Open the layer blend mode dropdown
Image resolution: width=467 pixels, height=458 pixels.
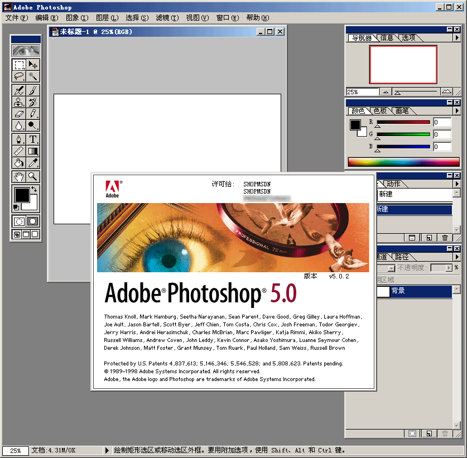tap(391, 268)
